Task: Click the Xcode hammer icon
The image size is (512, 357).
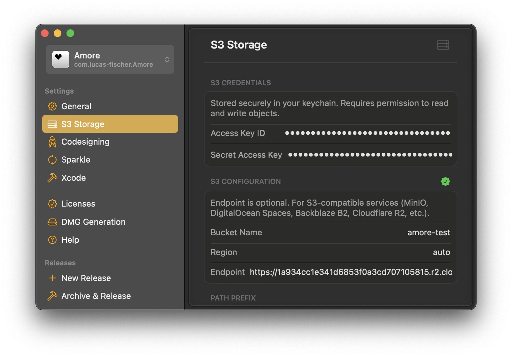Action: (x=52, y=178)
